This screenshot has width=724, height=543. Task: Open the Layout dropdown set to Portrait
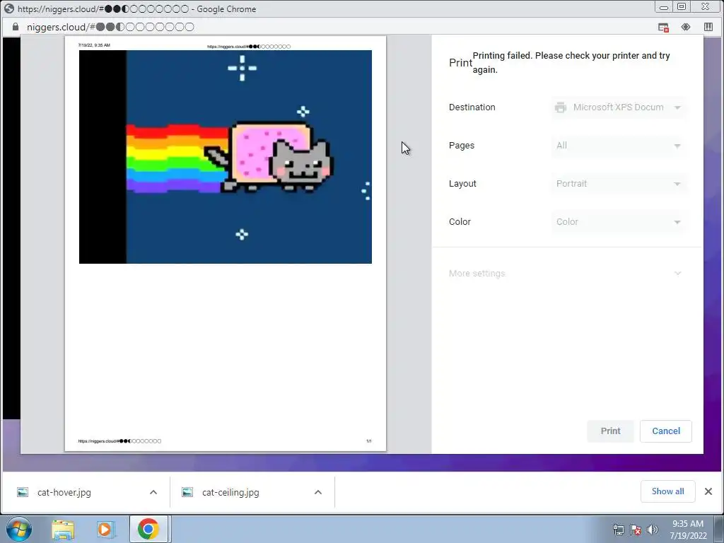[x=618, y=184]
